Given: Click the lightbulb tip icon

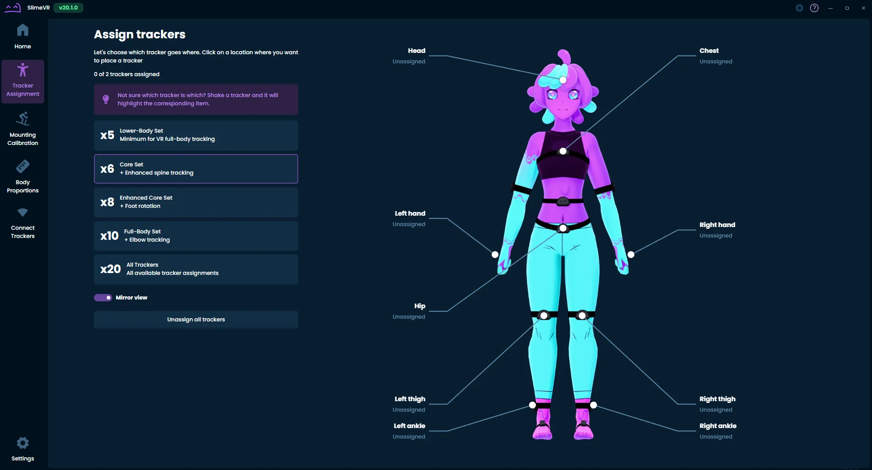Looking at the screenshot, I should (x=106, y=99).
